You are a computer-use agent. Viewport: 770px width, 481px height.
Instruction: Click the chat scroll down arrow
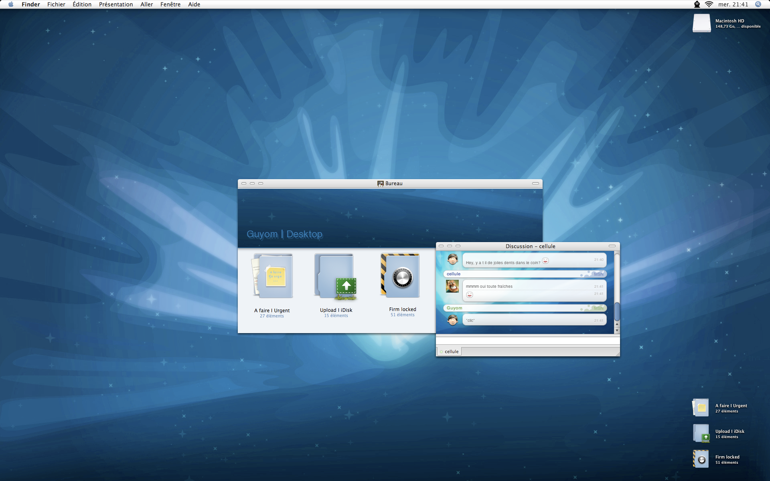617,331
